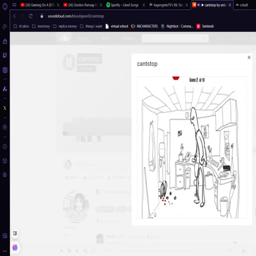Screen dimensions: 256x256
Task: Open X (Twitter) sidebar panel
Action: 5,108
